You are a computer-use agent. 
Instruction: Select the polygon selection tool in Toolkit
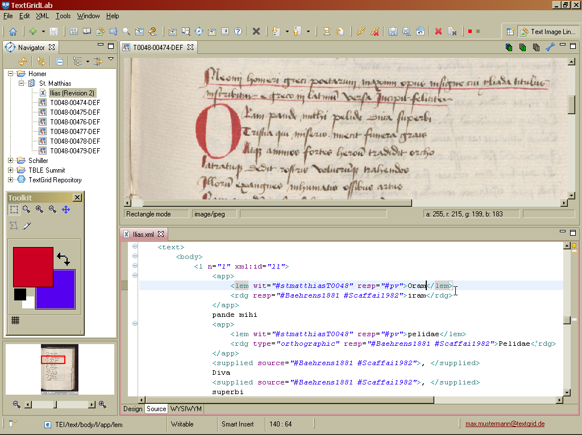tap(14, 225)
